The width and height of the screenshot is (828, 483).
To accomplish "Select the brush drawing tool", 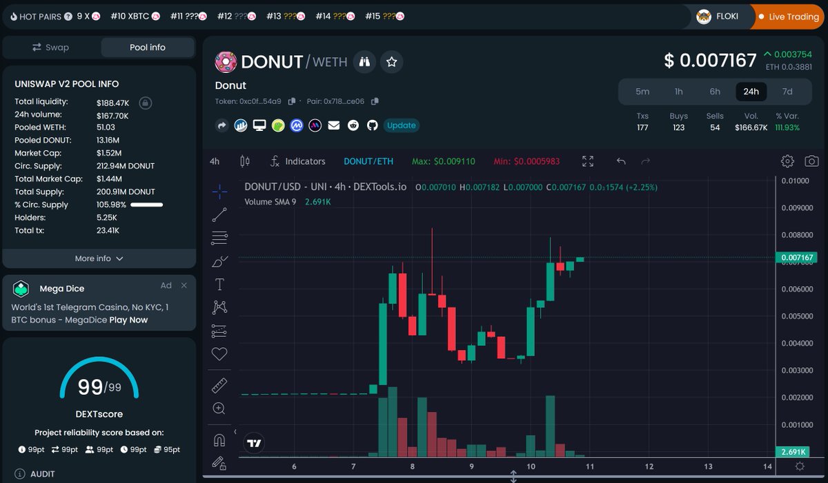I will (219, 261).
